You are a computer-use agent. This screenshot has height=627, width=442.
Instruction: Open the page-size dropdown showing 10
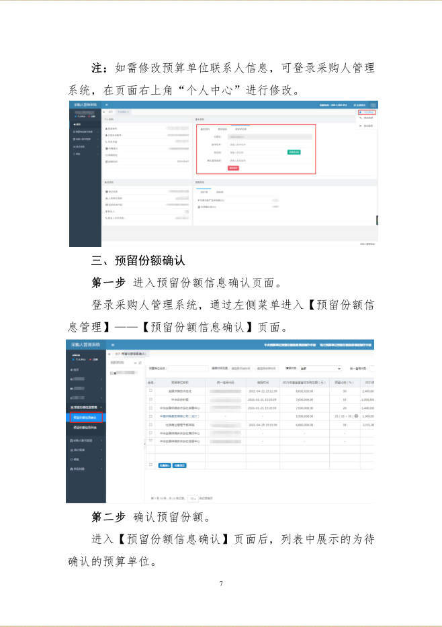(x=193, y=499)
